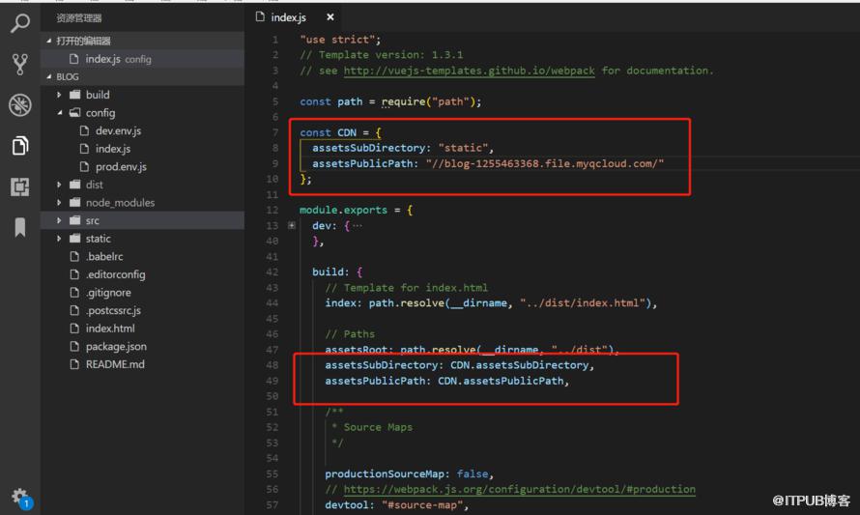Click the file icon on index.js tab
This screenshot has height=515, width=860.
(260, 17)
